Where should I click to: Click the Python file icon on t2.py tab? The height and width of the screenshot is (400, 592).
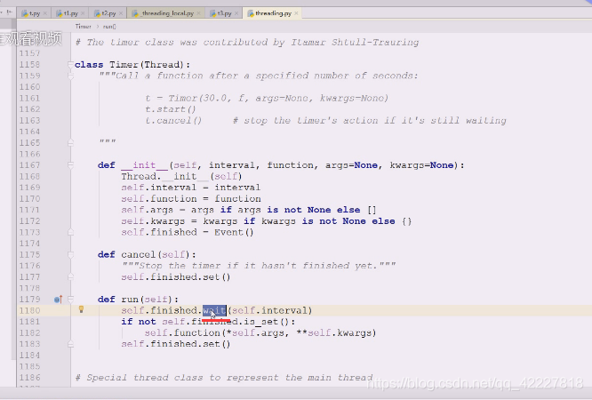tap(97, 13)
